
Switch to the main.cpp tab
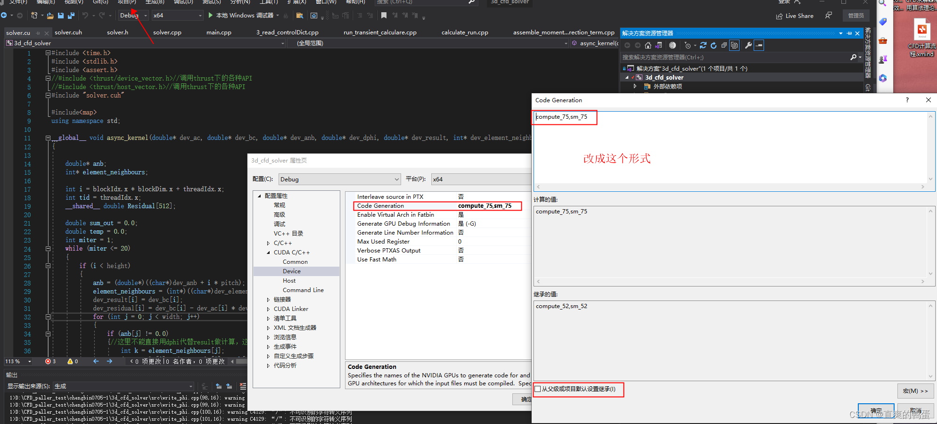(x=218, y=32)
